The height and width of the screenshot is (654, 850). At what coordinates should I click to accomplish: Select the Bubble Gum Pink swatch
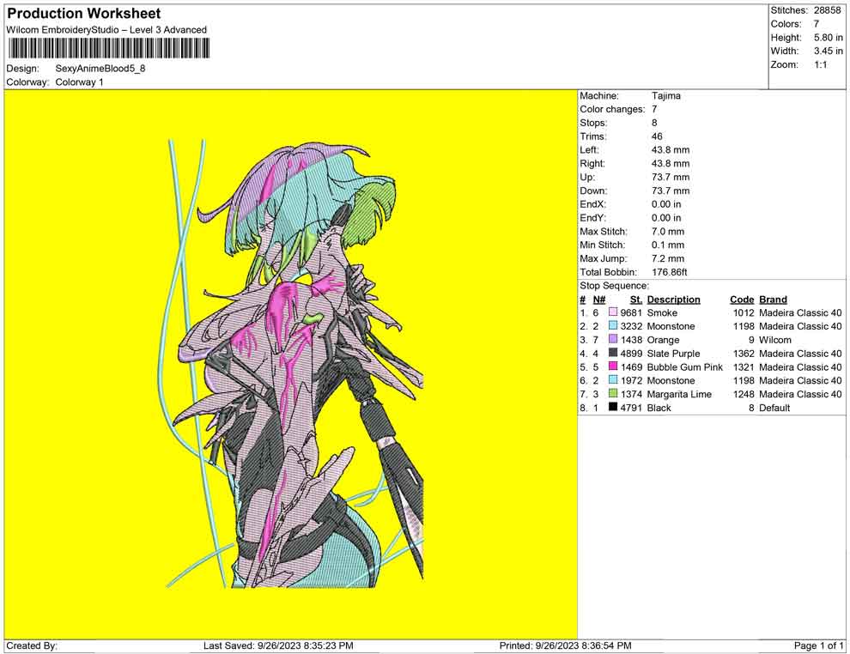(x=613, y=366)
